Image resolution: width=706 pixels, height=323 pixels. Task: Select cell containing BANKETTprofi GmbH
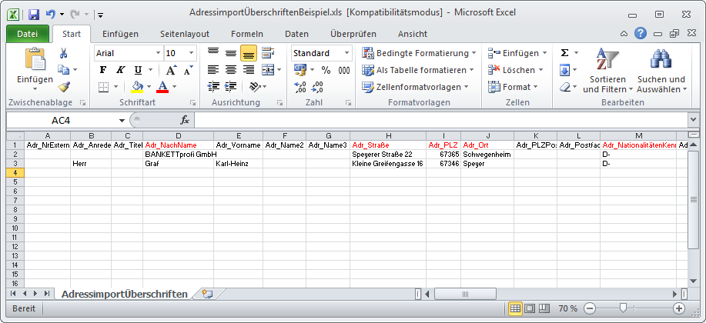tap(178, 155)
